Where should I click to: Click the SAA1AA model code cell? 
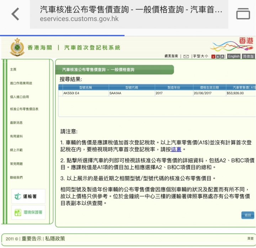tap(132, 93)
